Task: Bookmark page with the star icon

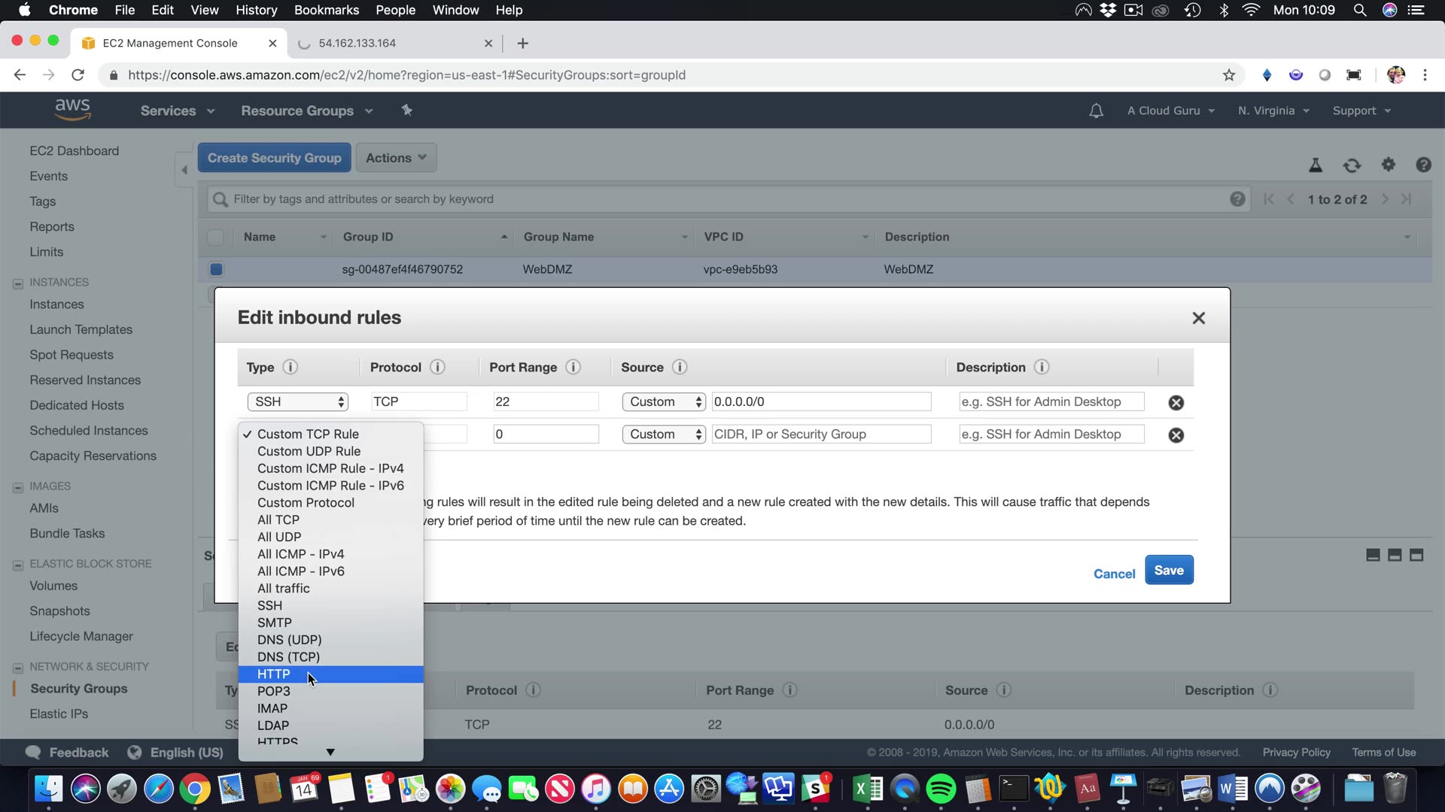Action: point(1229,75)
